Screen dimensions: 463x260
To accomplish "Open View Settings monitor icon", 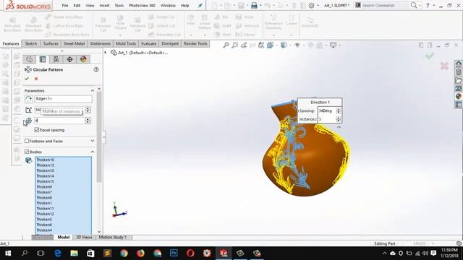I will click(x=333, y=45).
